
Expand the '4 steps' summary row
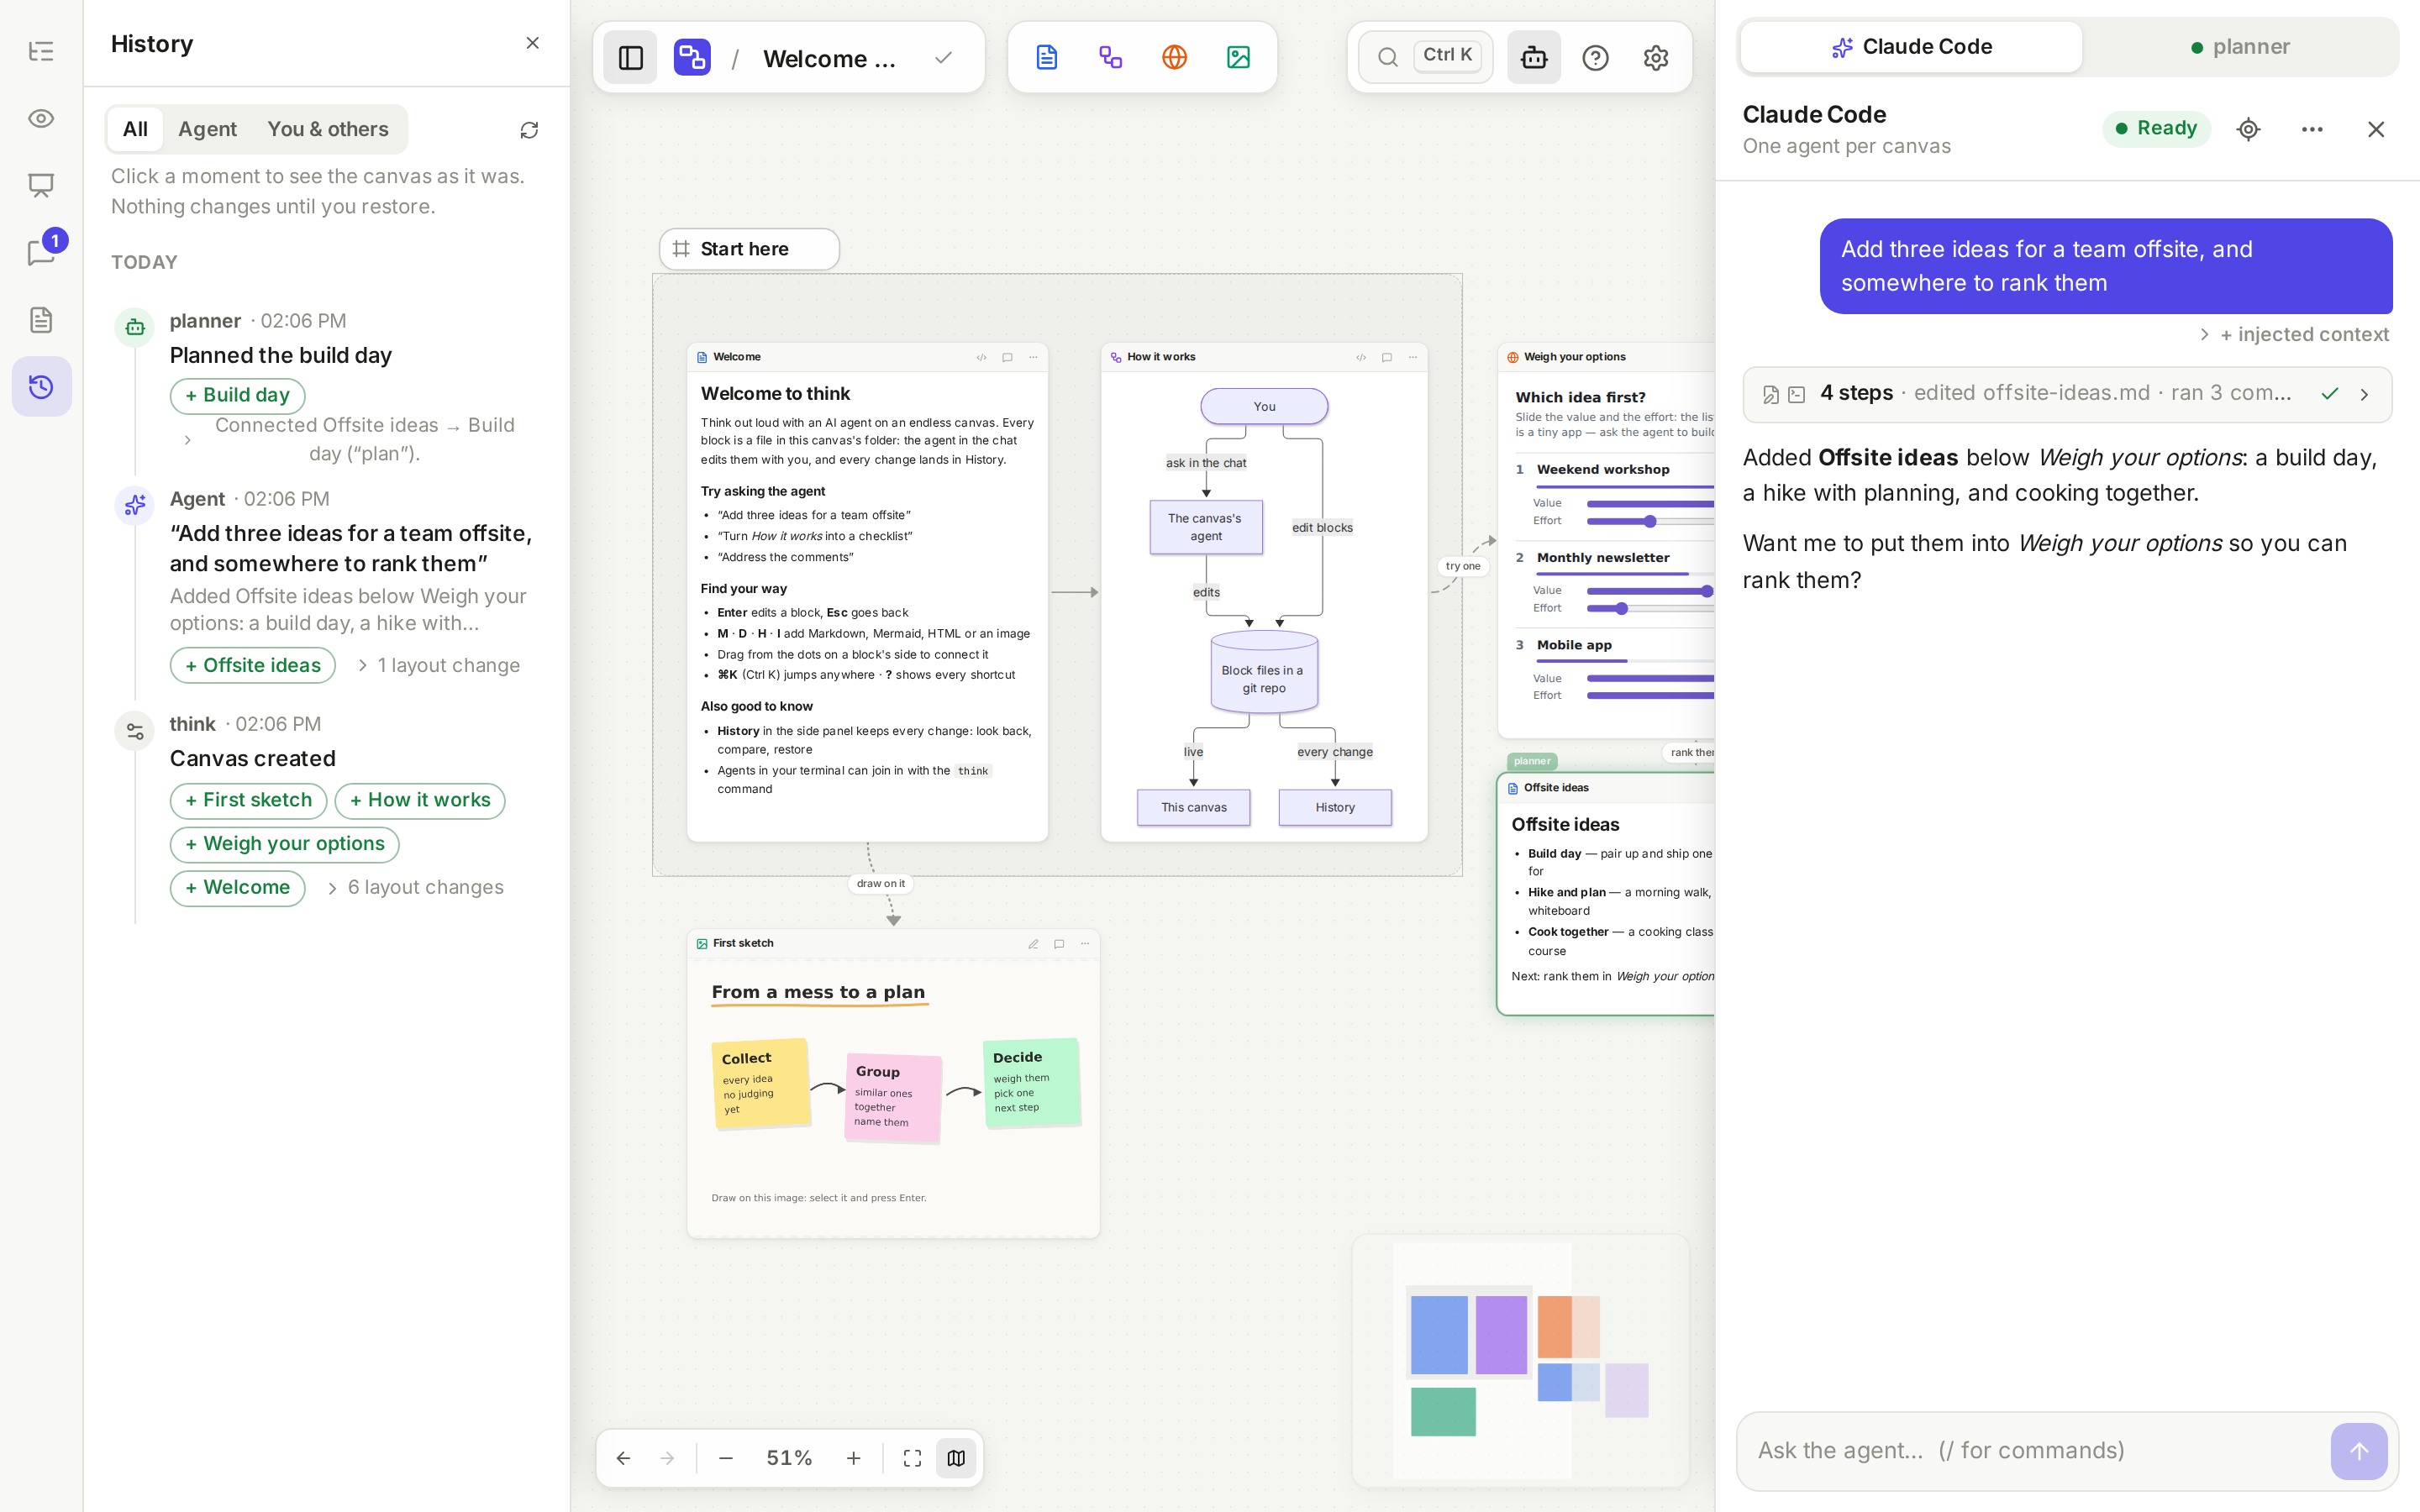click(2067, 394)
